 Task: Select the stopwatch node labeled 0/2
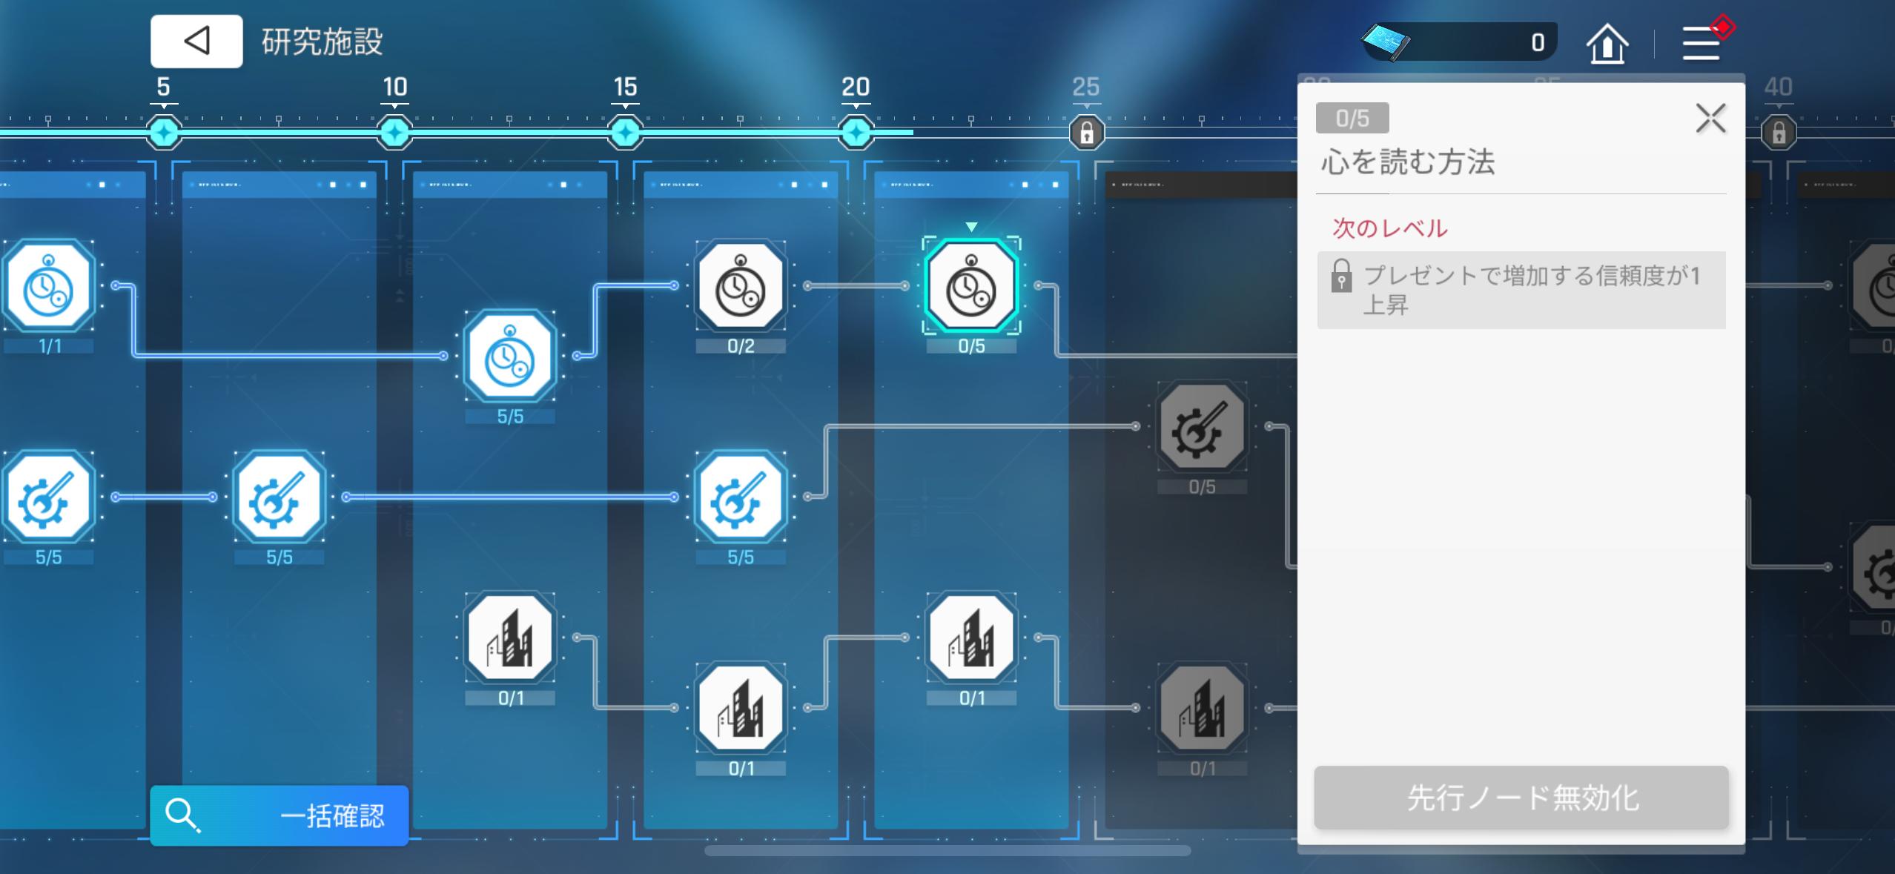(741, 287)
